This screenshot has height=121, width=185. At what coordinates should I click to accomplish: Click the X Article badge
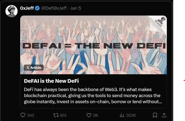(33, 67)
